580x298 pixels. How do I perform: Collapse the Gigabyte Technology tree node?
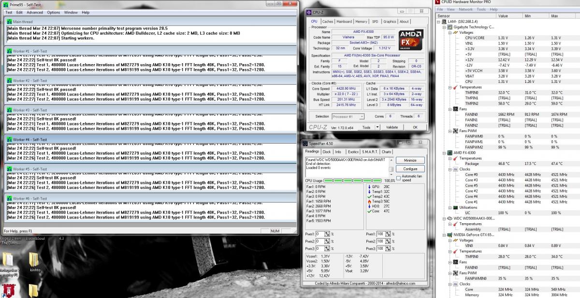(444, 27)
